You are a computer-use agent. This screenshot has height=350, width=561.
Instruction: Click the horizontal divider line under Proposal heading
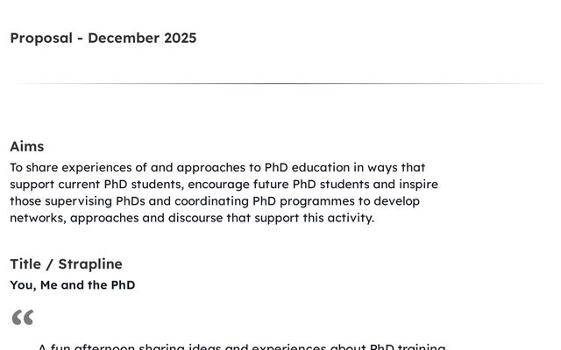(280, 84)
